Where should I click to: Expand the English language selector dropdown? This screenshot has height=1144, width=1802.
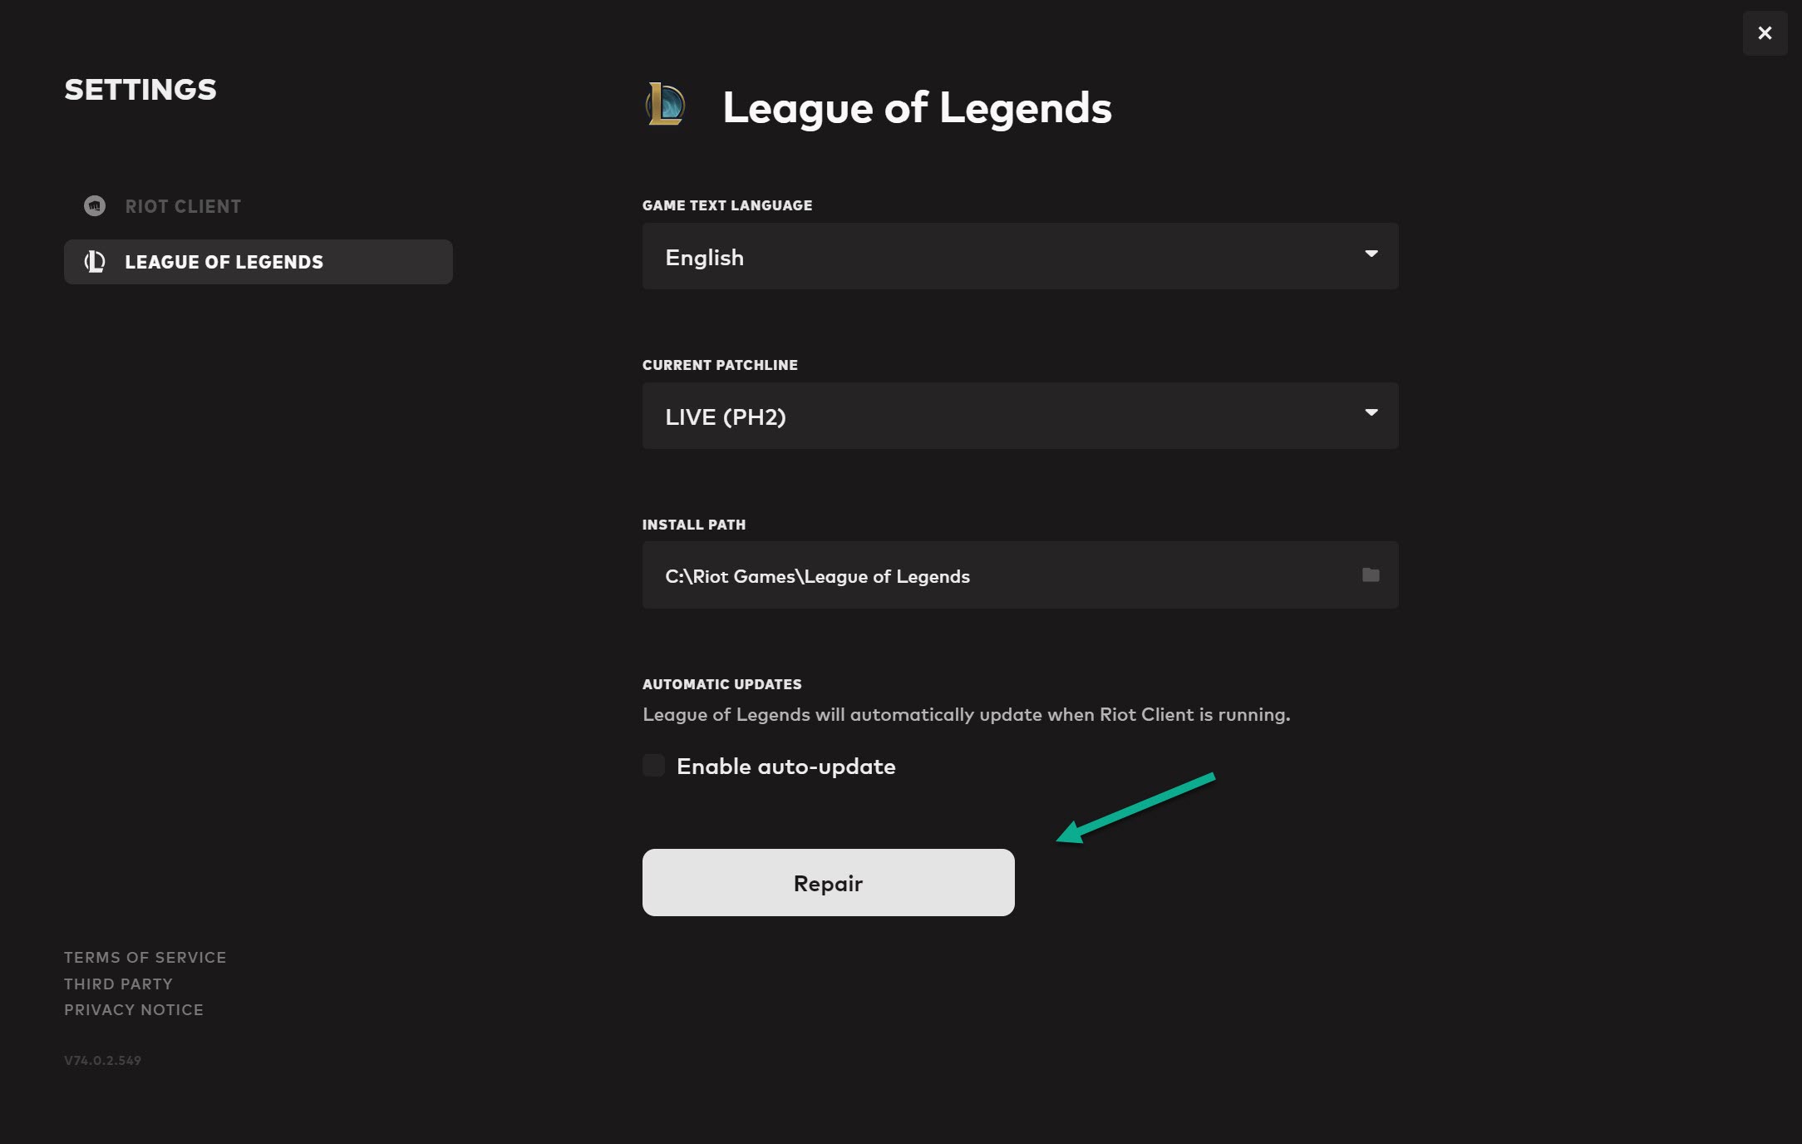pos(1021,256)
